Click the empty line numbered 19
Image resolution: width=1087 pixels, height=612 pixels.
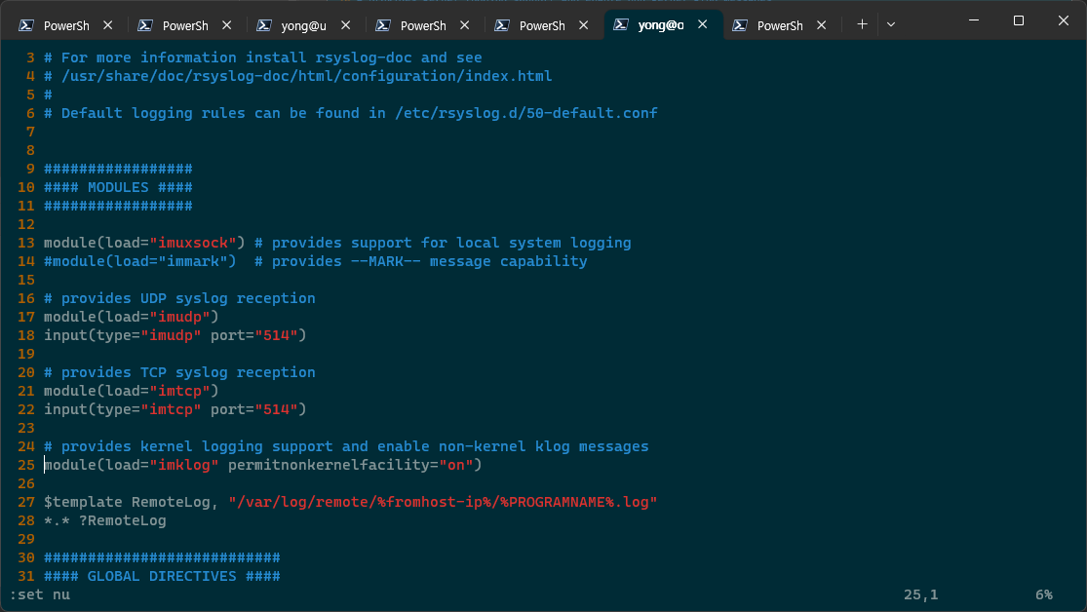(26, 354)
